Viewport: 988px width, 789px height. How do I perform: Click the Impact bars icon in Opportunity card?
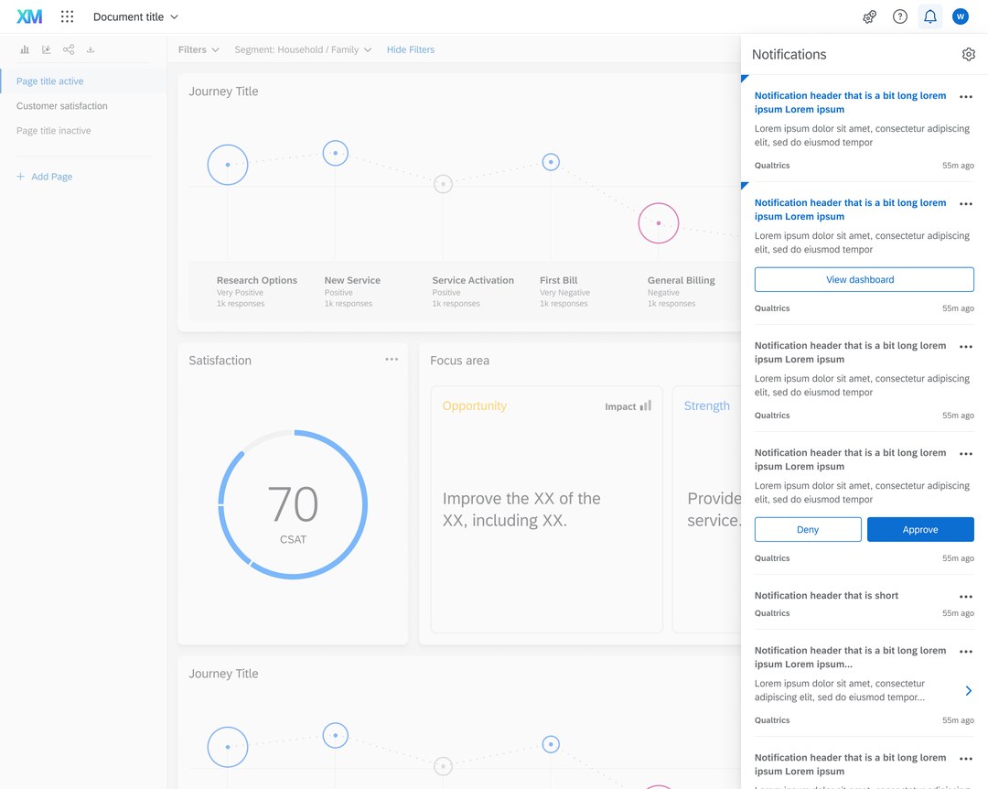point(646,405)
